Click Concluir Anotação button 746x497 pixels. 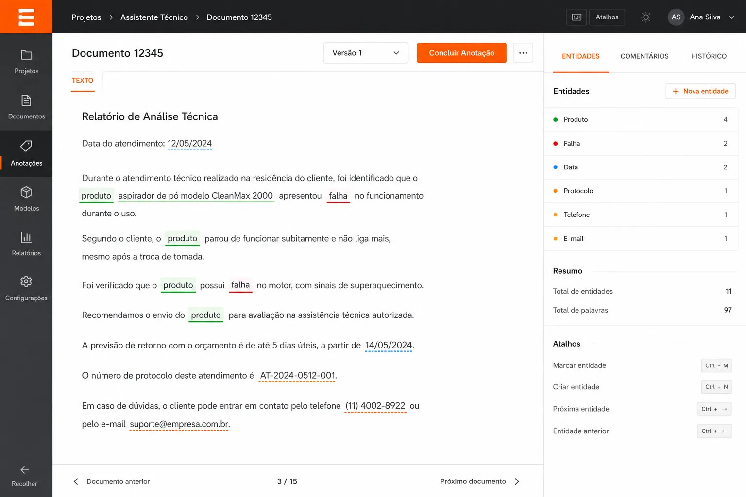pyautogui.click(x=461, y=53)
